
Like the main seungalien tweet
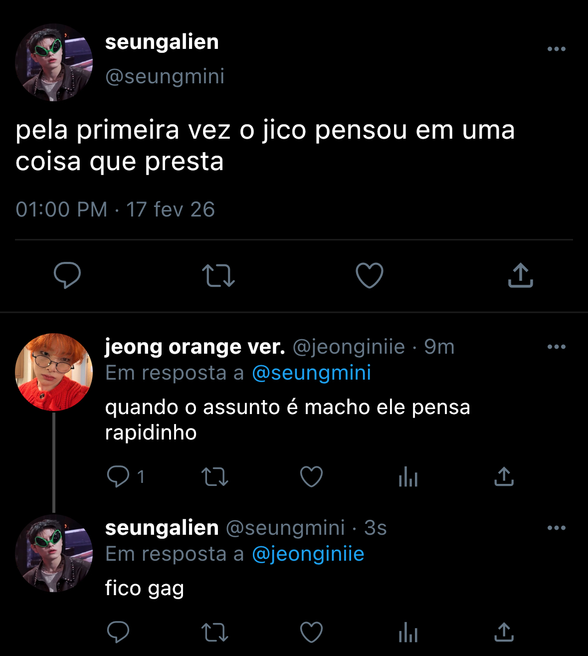point(369,275)
